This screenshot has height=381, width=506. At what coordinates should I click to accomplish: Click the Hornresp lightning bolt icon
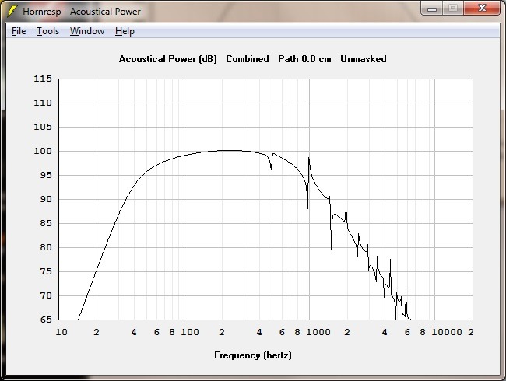(12, 12)
